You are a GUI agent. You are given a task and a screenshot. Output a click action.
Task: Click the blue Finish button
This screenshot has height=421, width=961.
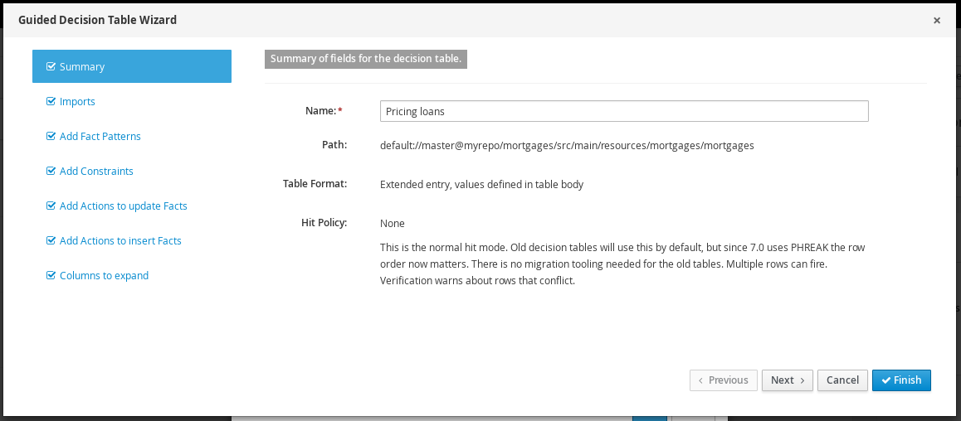point(901,380)
